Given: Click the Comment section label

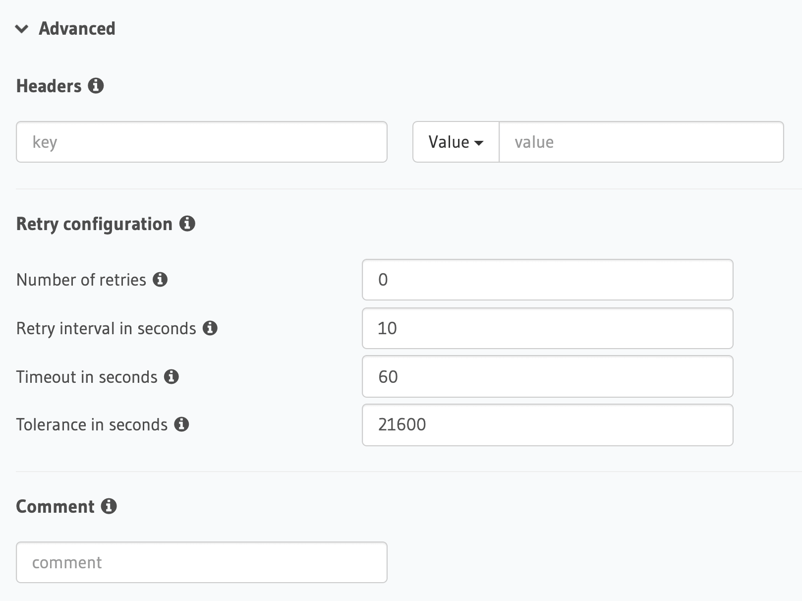Looking at the screenshot, I should point(56,506).
